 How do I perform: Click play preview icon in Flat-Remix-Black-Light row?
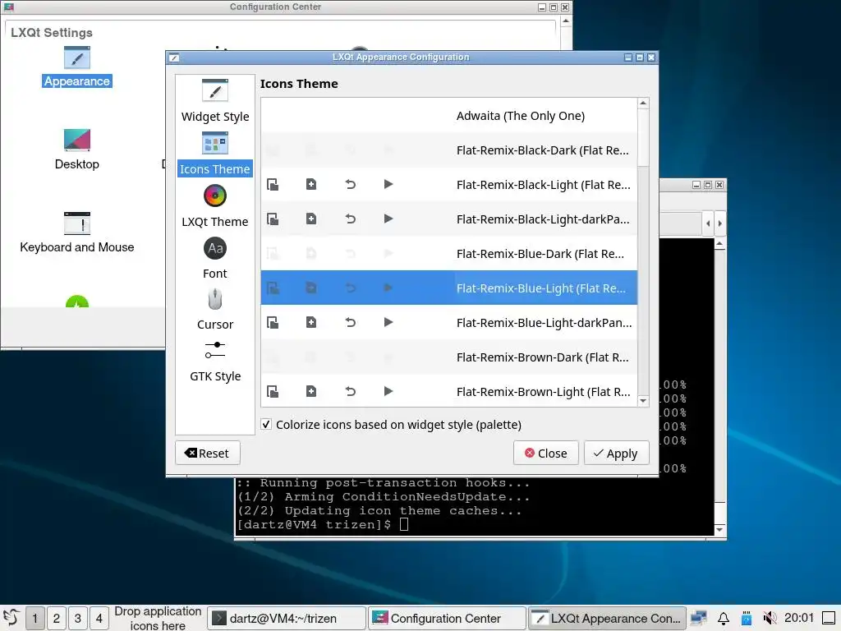coord(388,185)
